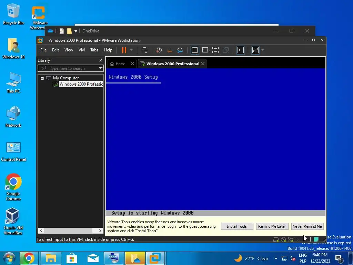Click the VMware Workstation taskbar button
The width and height of the screenshot is (353, 265).
[155, 258]
